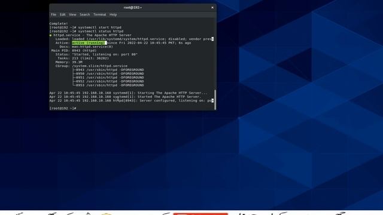
Task: Click process line 8950 /usr/sbin/httpd
Action: tap(108, 74)
